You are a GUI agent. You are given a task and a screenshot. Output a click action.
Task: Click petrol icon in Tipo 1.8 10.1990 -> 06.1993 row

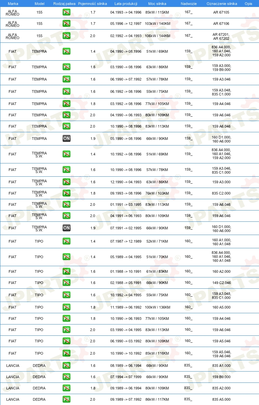[67, 318]
